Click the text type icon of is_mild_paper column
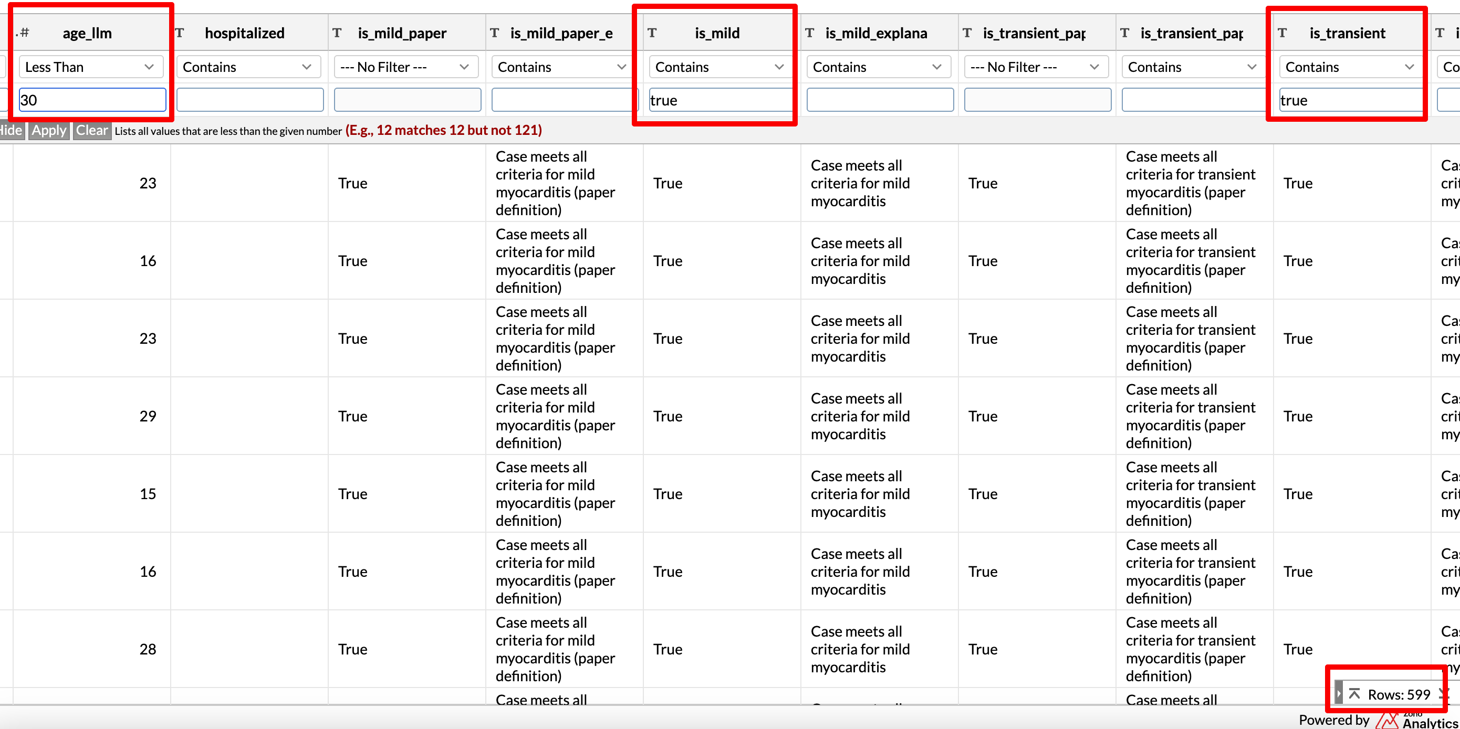 point(337,33)
